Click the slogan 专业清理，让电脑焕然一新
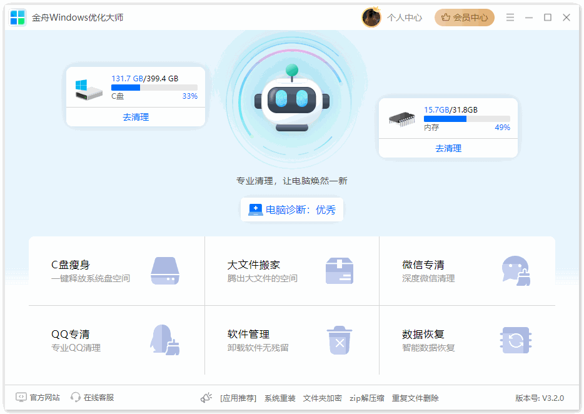The image size is (584, 414). [x=291, y=181]
